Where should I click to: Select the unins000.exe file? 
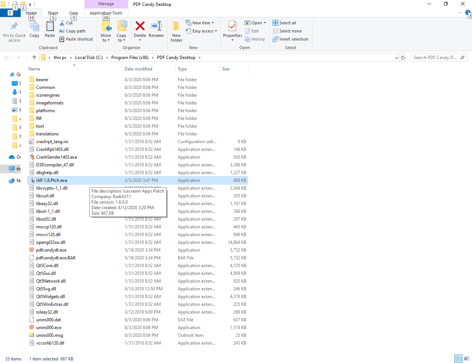tap(137, 328)
